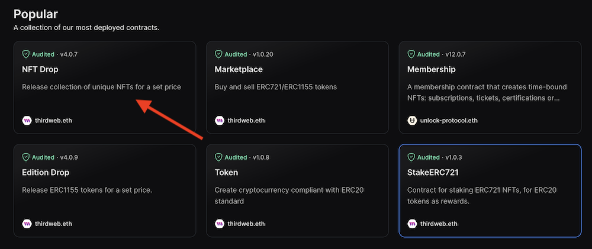Open the Membership contract title

pos(431,69)
